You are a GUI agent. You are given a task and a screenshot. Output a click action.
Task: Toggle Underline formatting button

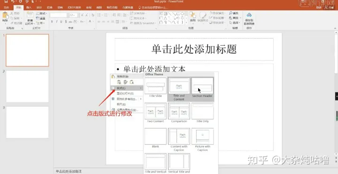click(61, 22)
